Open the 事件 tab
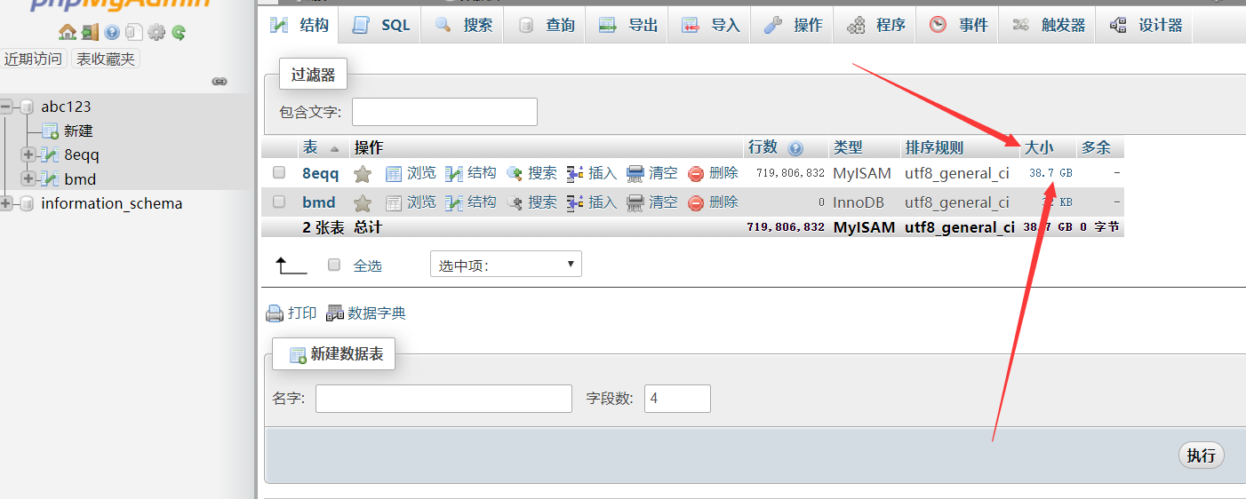1246x499 pixels. tap(958, 25)
